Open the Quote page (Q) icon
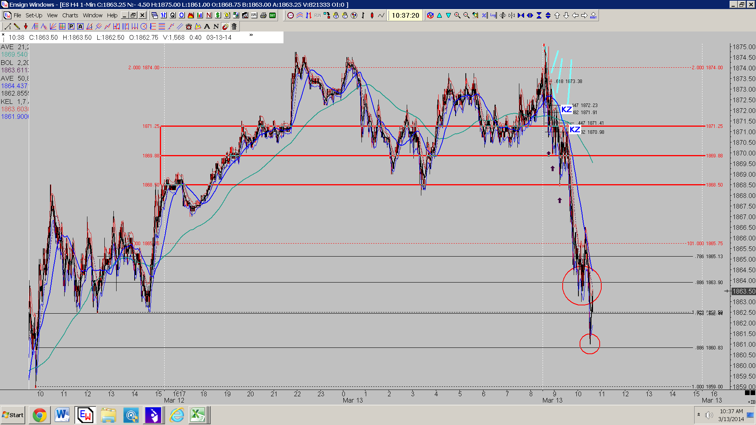Image resolution: width=756 pixels, height=425 pixels. coord(172,15)
